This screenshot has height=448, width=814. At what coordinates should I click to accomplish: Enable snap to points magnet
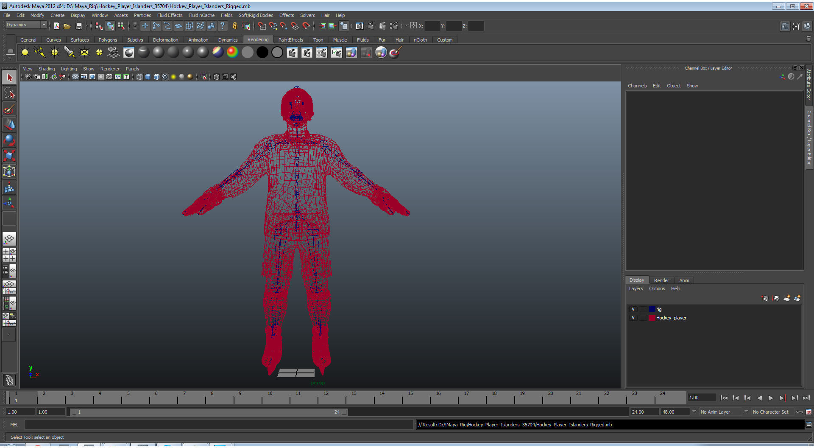coord(284,26)
